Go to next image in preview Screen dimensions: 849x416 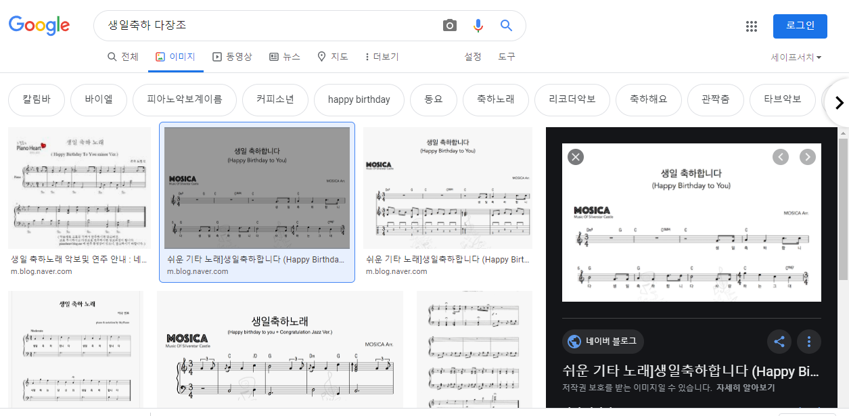[x=808, y=157]
